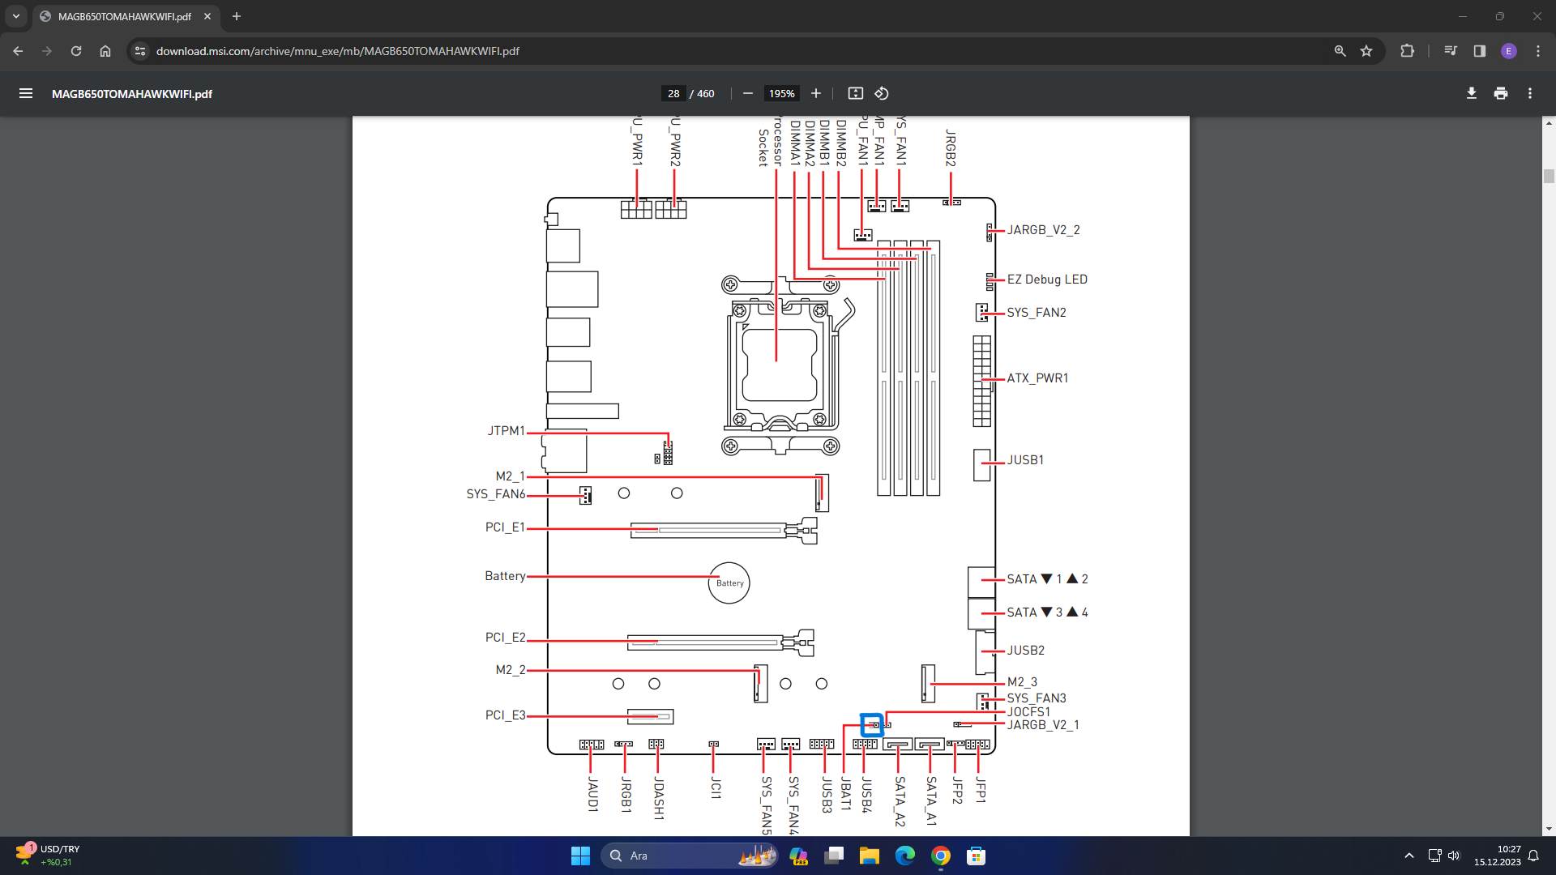Open the Windows Start menu

580,856
